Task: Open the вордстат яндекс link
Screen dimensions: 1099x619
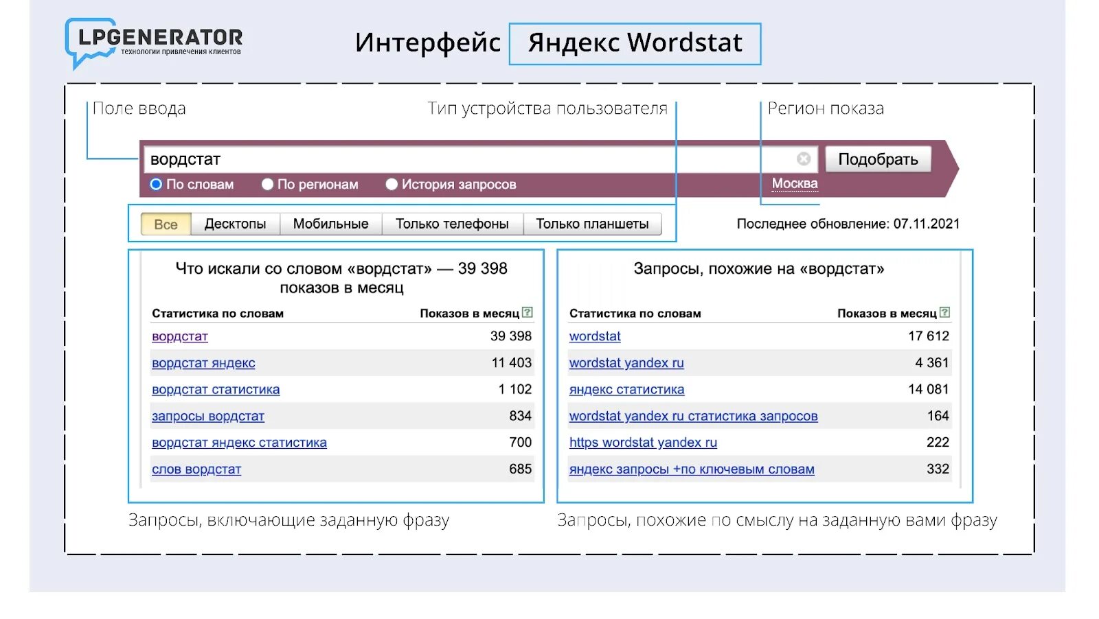Action: click(203, 363)
